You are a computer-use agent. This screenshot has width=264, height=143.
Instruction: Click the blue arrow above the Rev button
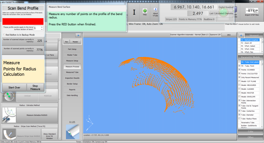click(x=78, y=35)
